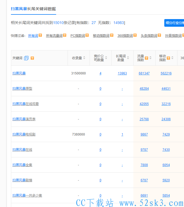Click mobile index 44631
Viewport: 184px width, 207px height.
pos(166,89)
